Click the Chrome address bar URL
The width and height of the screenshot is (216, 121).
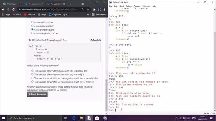50,9
